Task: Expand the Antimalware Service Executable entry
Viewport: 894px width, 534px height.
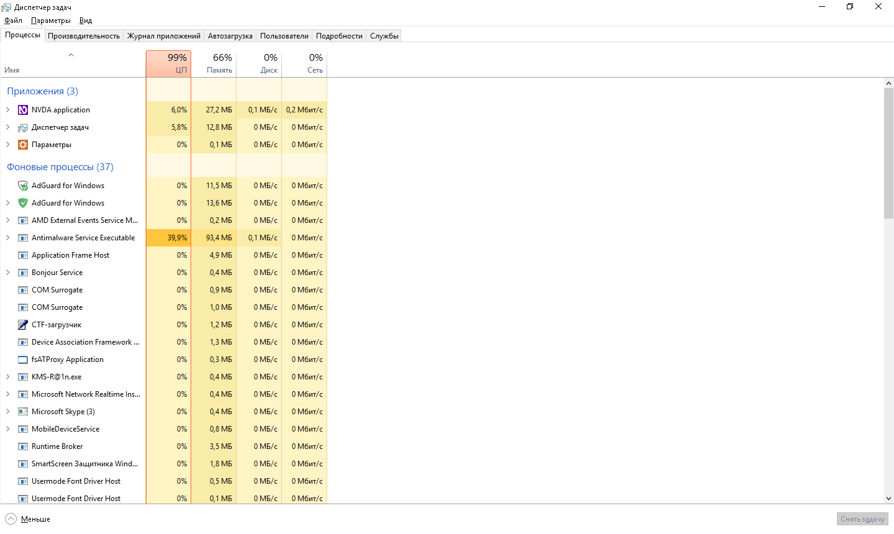Action: 7,238
